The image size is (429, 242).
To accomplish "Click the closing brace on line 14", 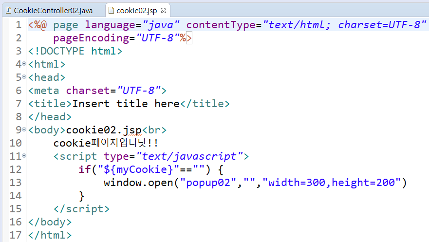I will click(x=81, y=196).
